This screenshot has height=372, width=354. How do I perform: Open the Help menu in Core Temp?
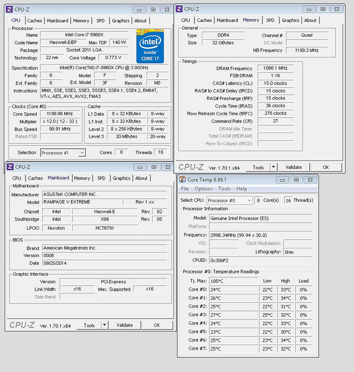coord(241,189)
